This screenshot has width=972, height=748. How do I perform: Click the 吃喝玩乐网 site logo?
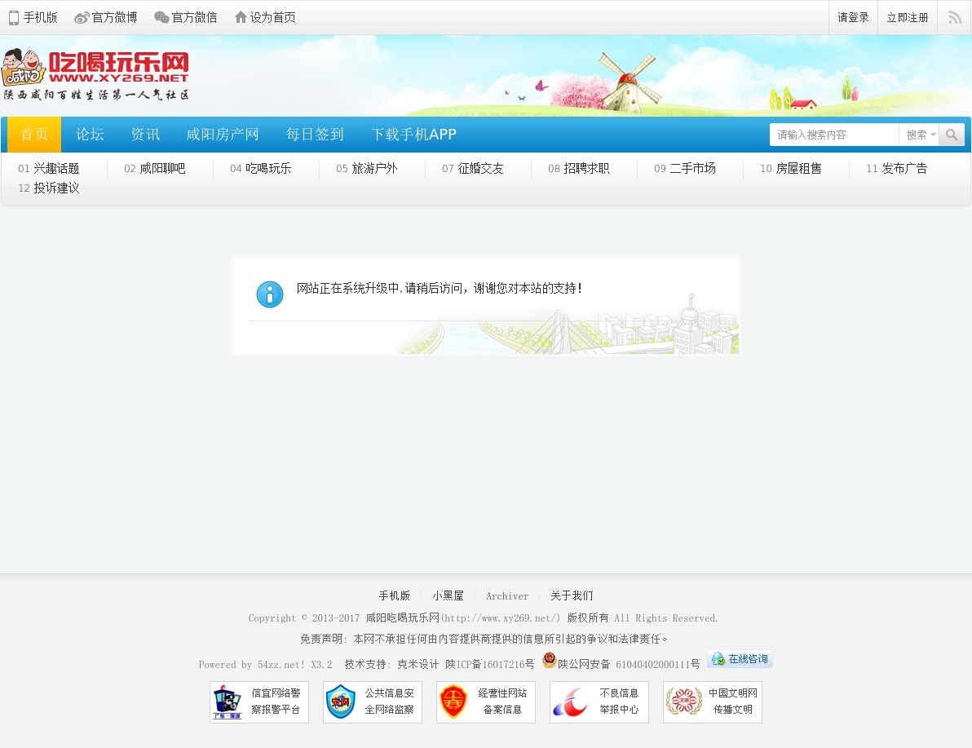(x=95, y=75)
